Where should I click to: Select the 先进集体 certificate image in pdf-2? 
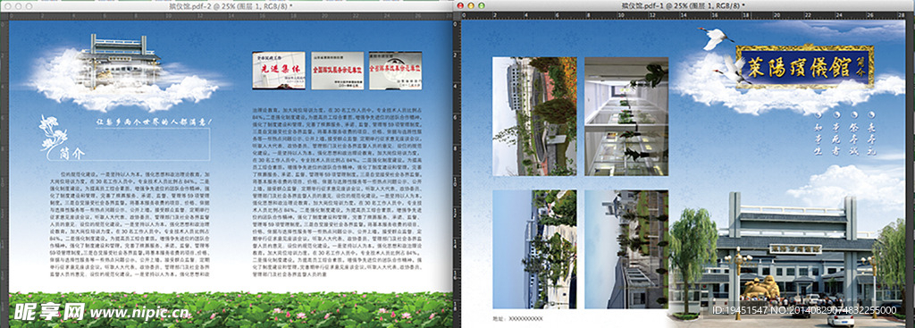[279, 70]
